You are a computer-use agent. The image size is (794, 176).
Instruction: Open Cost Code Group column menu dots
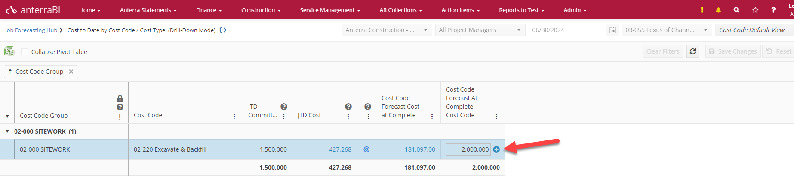(x=120, y=117)
